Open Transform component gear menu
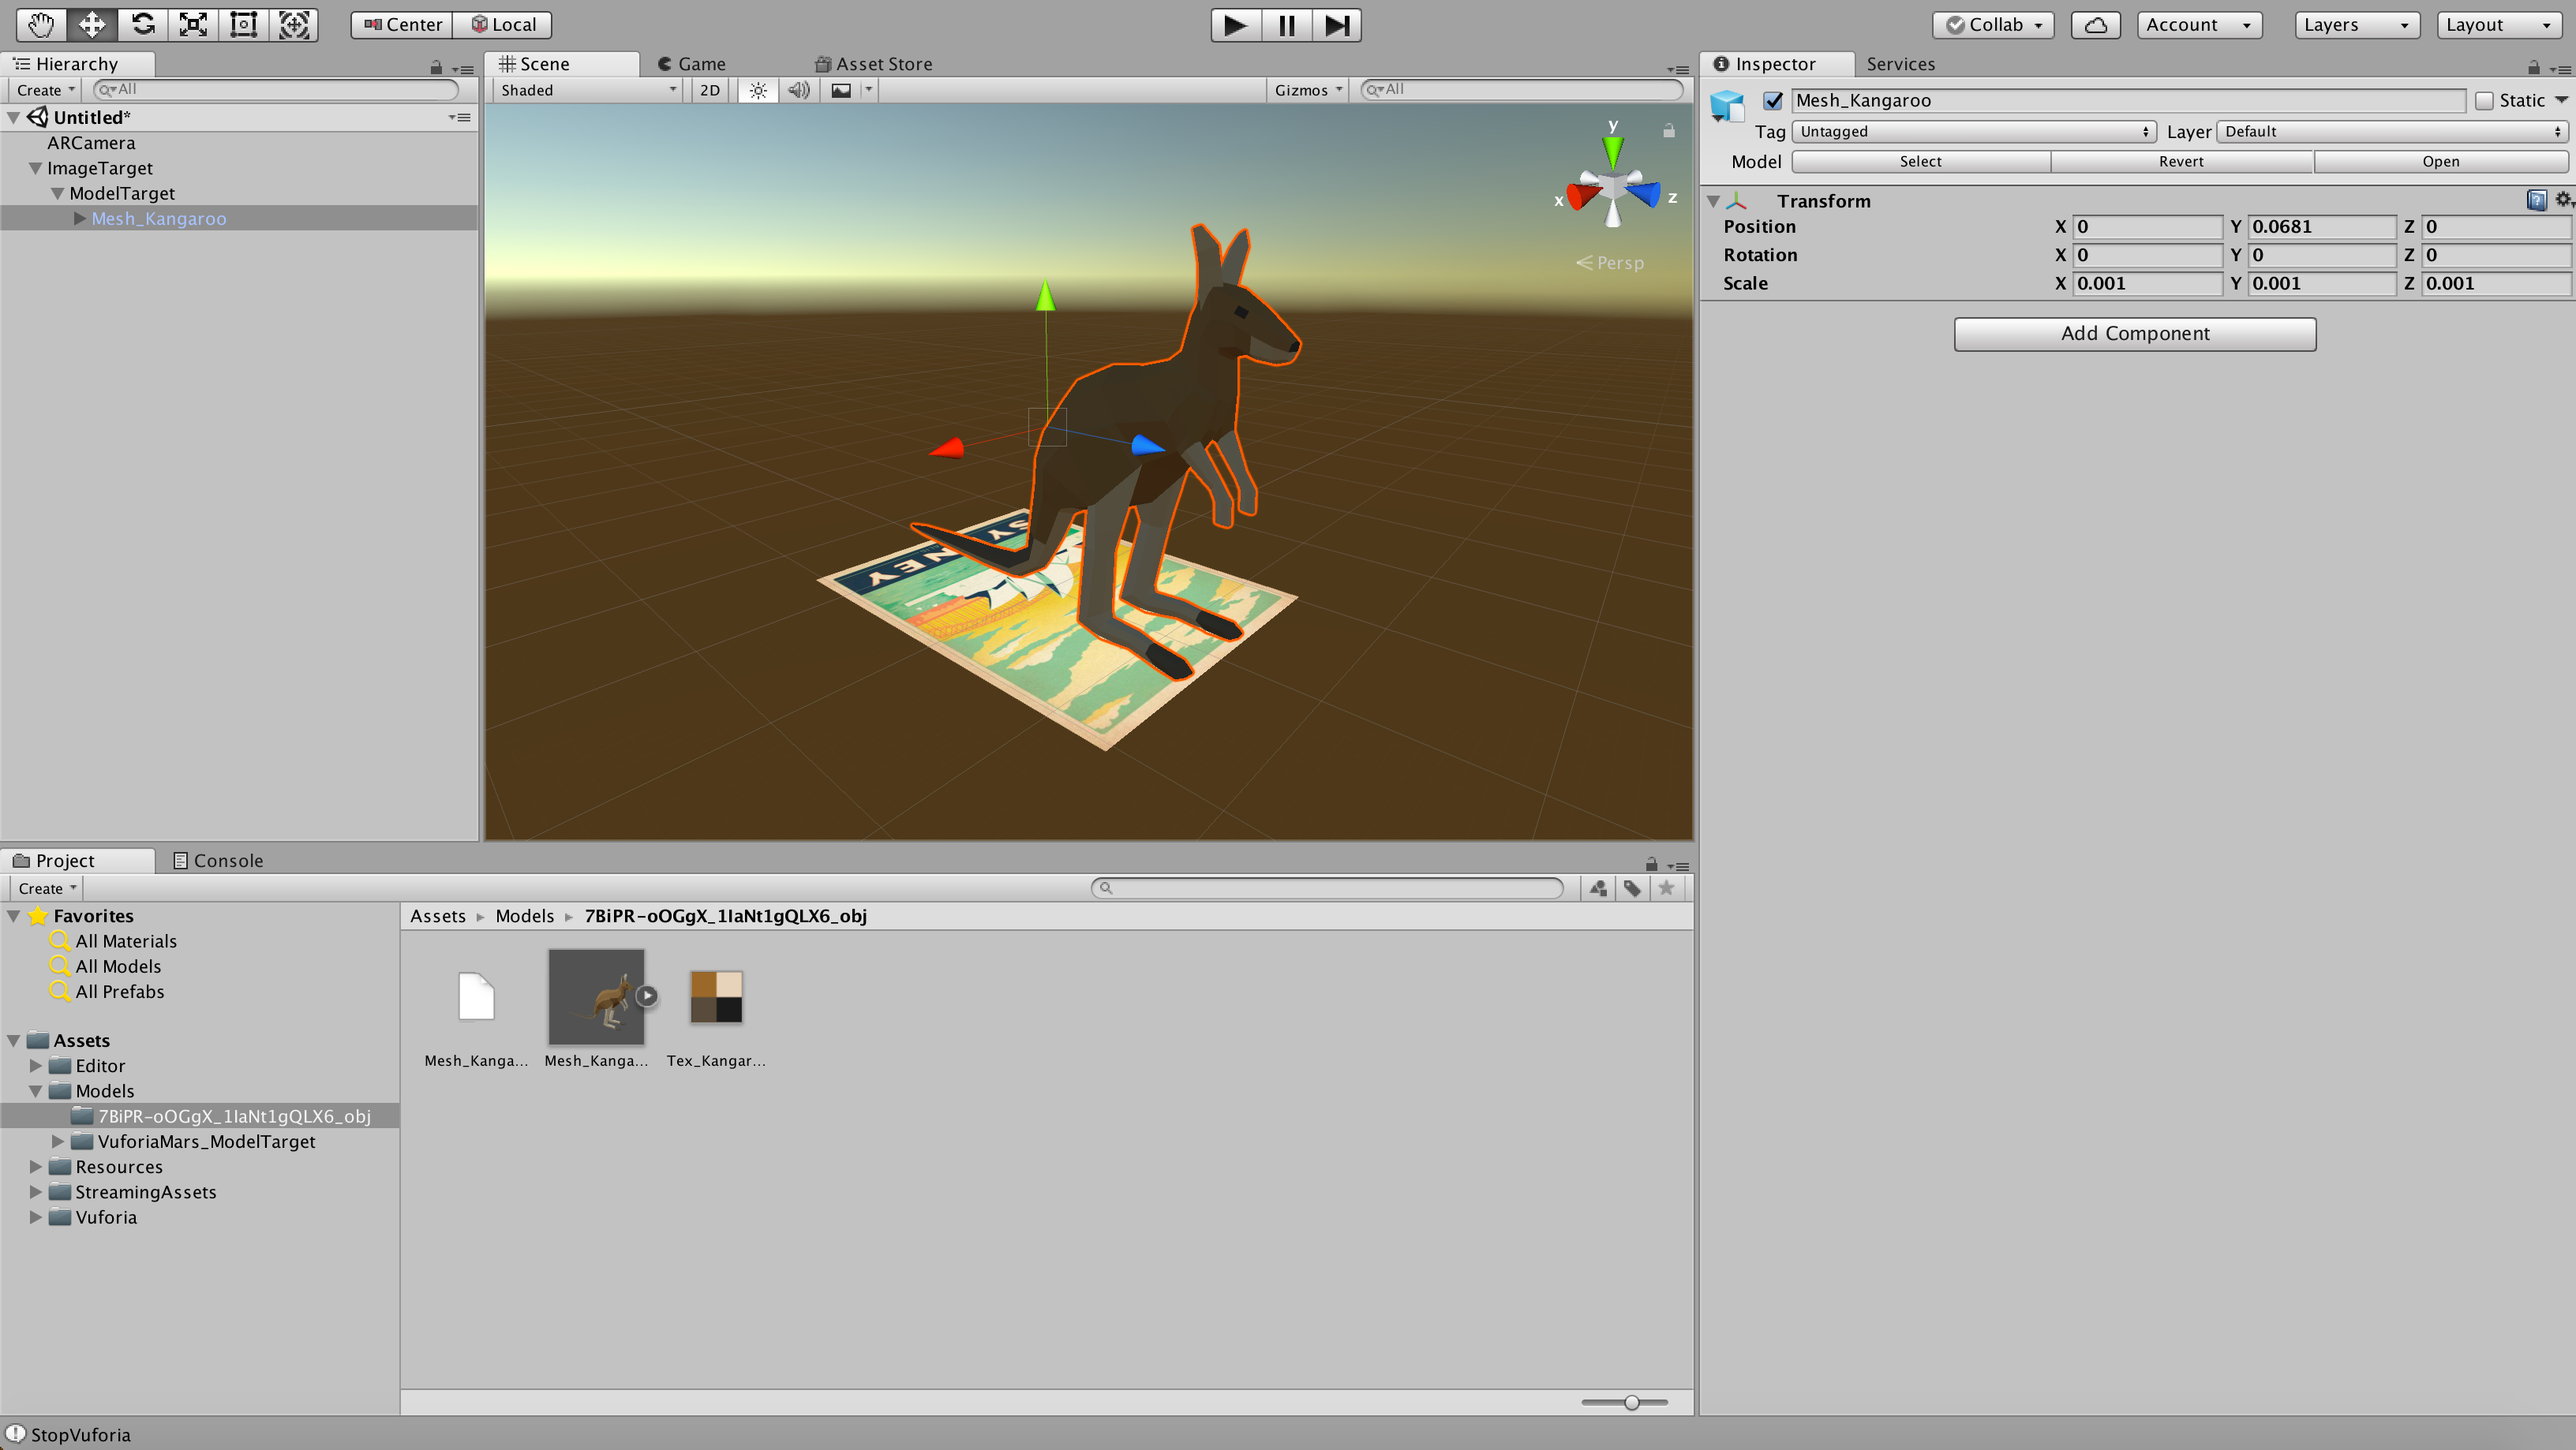Viewport: 2576px width, 1450px height. click(x=2564, y=200)
